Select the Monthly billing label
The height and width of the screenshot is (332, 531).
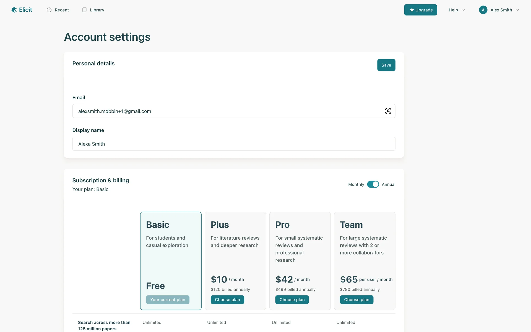356,184
